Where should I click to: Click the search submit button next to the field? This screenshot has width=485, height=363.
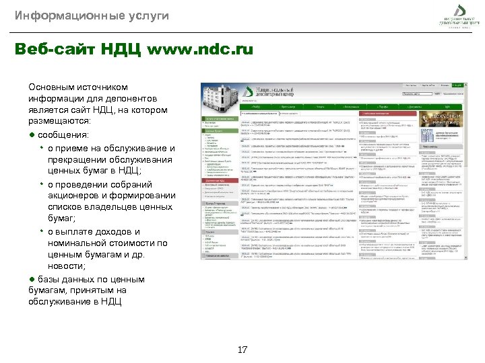point(437,93)
